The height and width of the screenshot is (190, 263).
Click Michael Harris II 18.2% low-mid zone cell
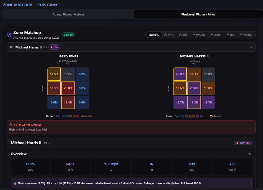(x=194, y=102)
